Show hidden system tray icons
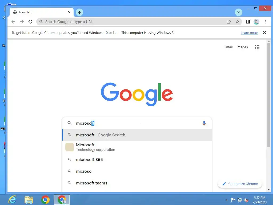The height and width of the screenshot is (205, 273). (x=227, y=200)
